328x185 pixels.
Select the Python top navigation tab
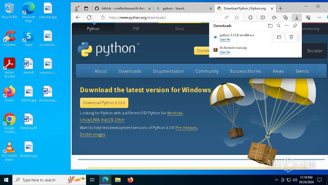pos(93,29)
